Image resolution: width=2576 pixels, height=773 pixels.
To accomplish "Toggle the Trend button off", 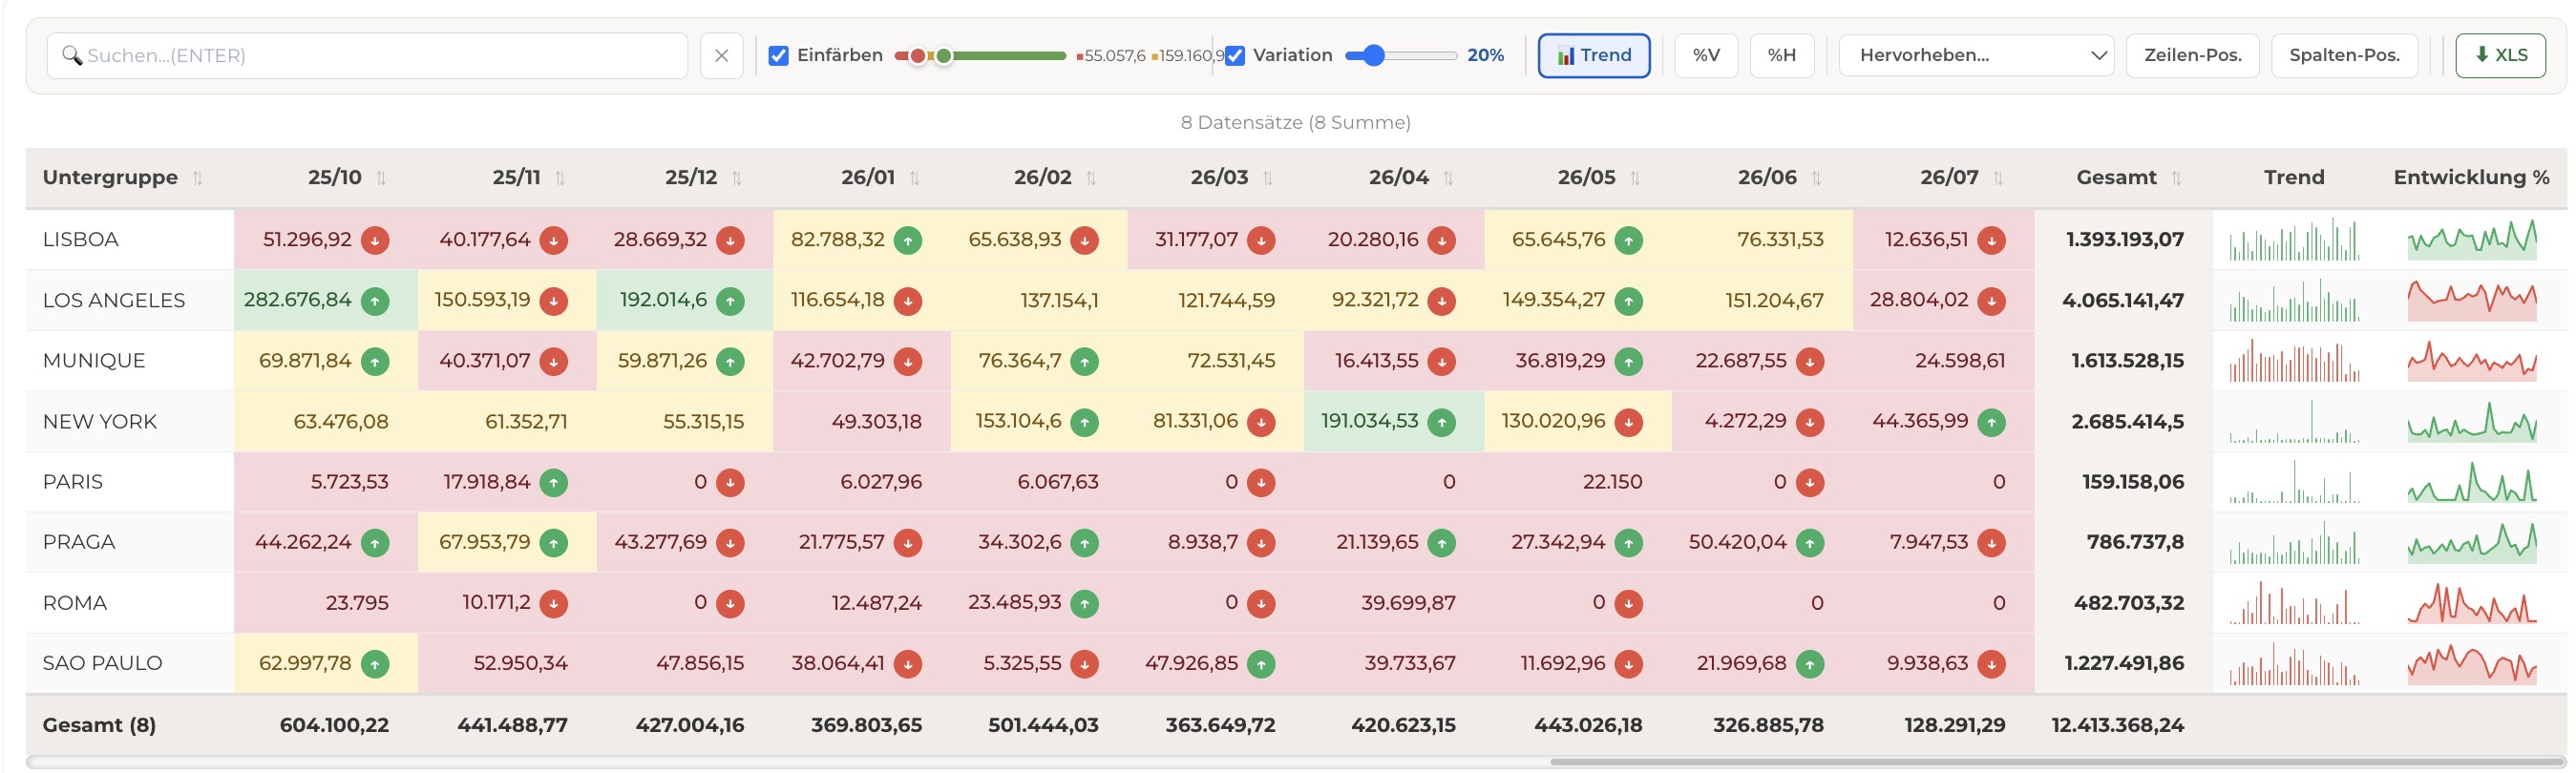I will coord(1594,56).
